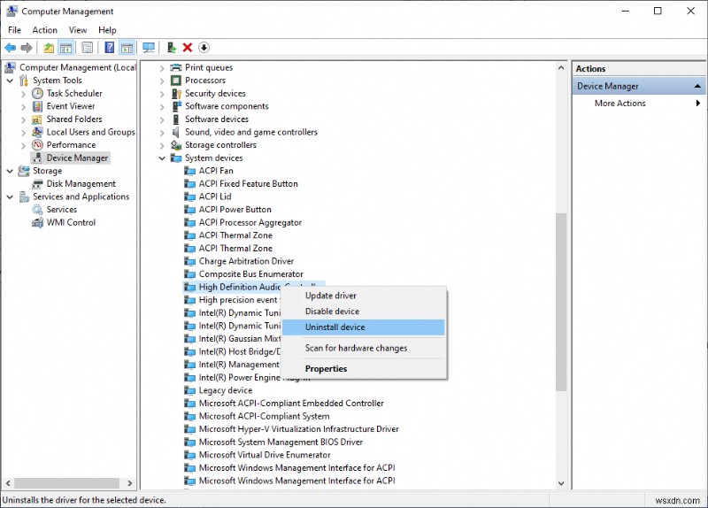Screen dimensions: 708x508
Task: Expand the Event Viewer node
Action: tap(24, 106)
